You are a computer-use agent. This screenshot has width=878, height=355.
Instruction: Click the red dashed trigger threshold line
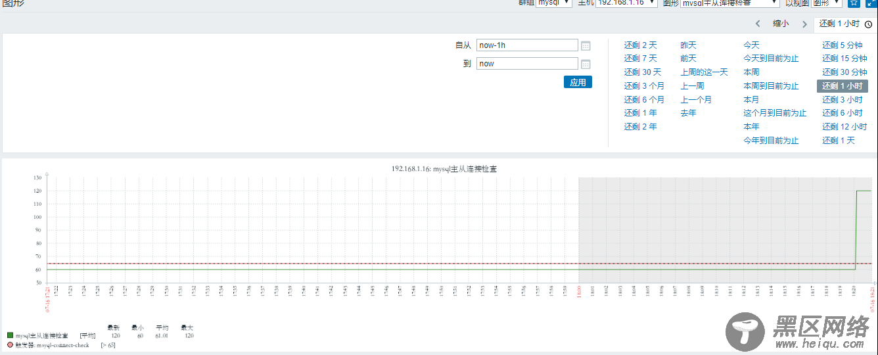click(459, 264)
